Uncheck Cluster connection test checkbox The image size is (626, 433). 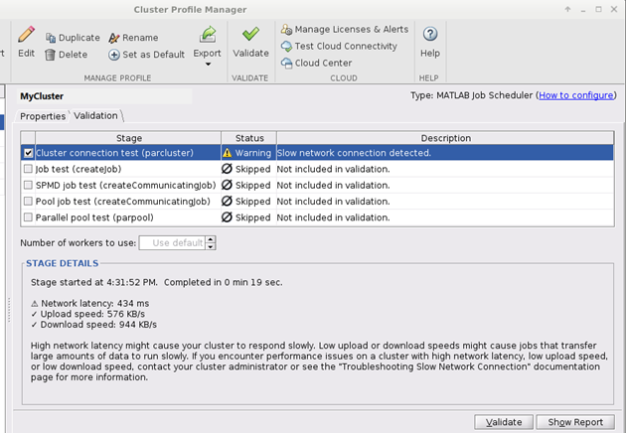[x=28, y=153]
